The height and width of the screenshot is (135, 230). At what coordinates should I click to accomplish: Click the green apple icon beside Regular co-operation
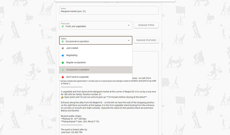click(63, 63)
